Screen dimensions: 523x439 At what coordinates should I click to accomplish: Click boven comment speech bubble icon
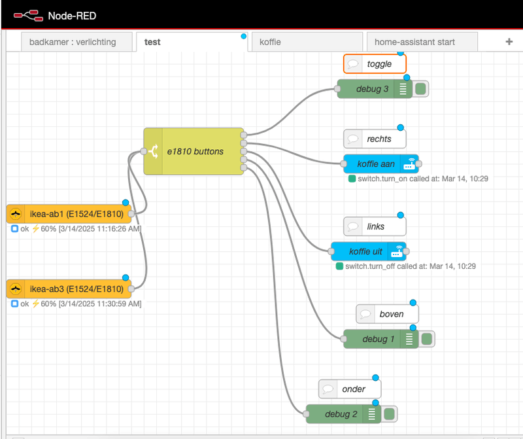[365, 314]
